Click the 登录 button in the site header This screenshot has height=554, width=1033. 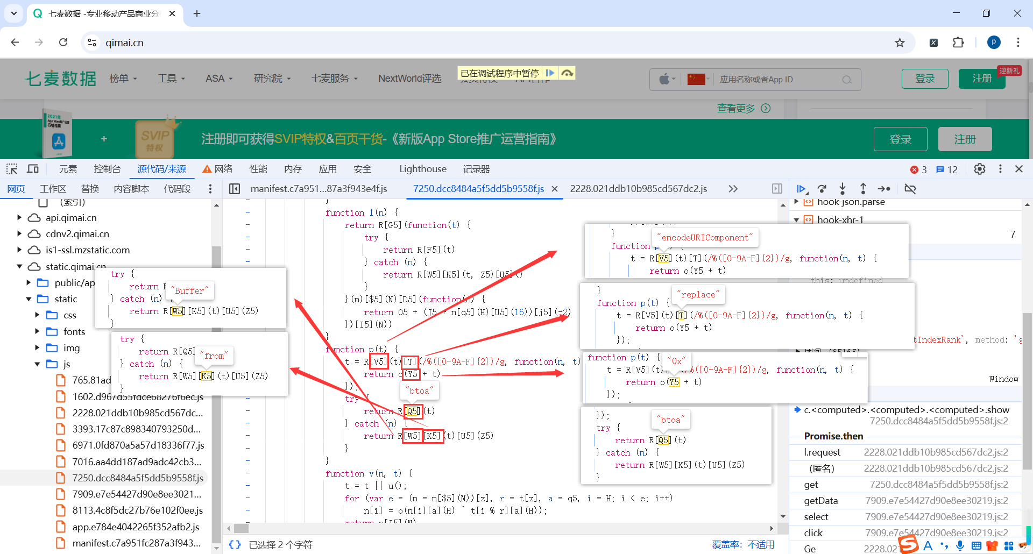click(x=925, y=79)
